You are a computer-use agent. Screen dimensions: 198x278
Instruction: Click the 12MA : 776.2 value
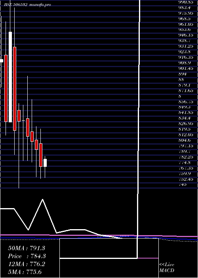pos(27,264)
